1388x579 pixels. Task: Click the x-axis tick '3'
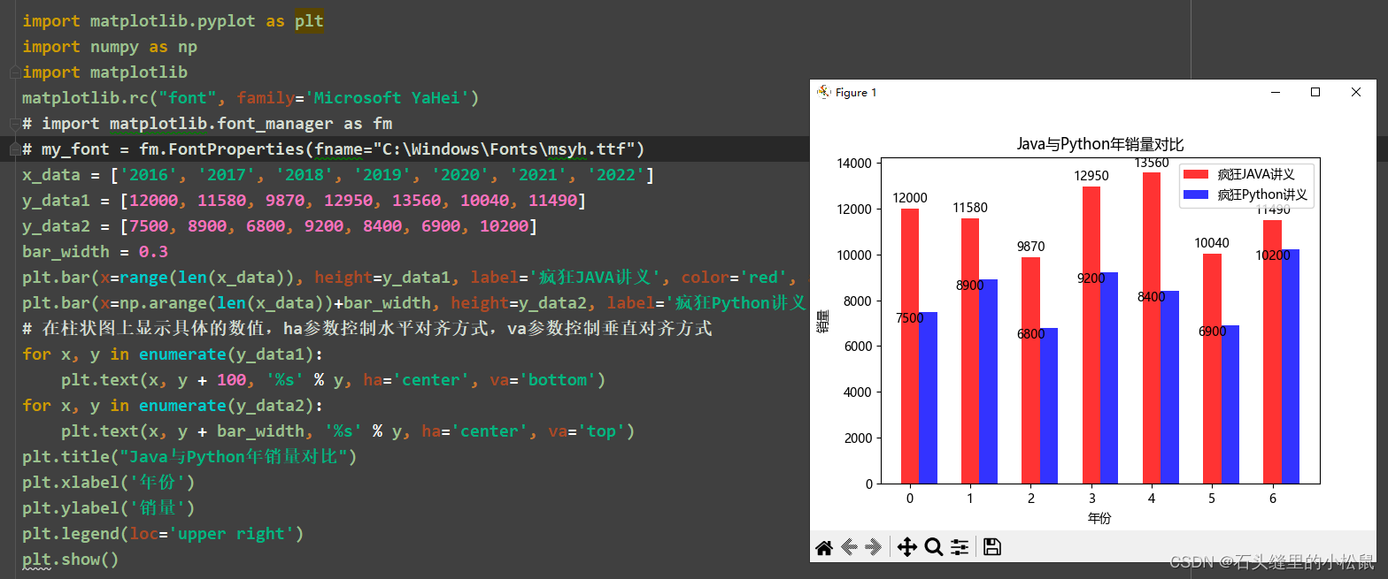1091,499
